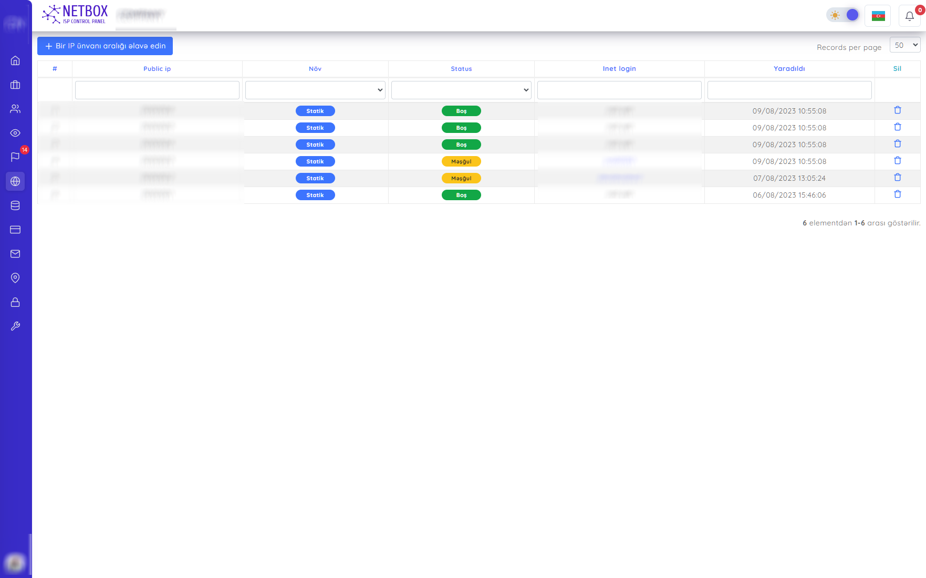Delete the row created 07/08/2023 13:05:24

(897, 178)
